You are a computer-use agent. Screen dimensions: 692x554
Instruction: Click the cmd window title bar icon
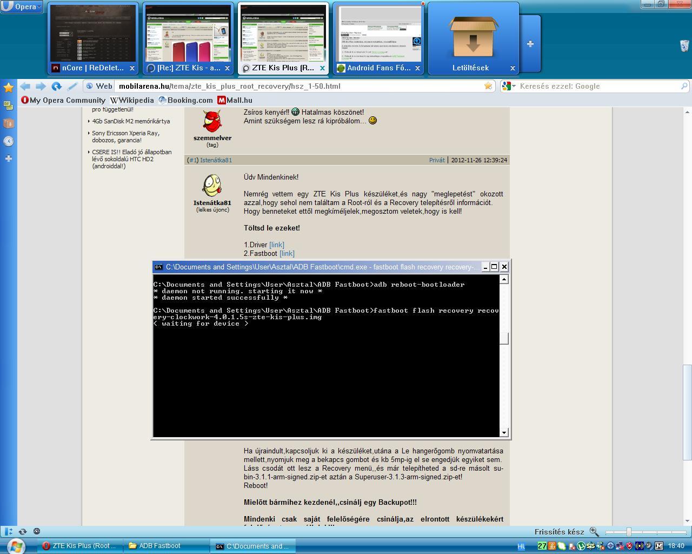tap(158, 267)
